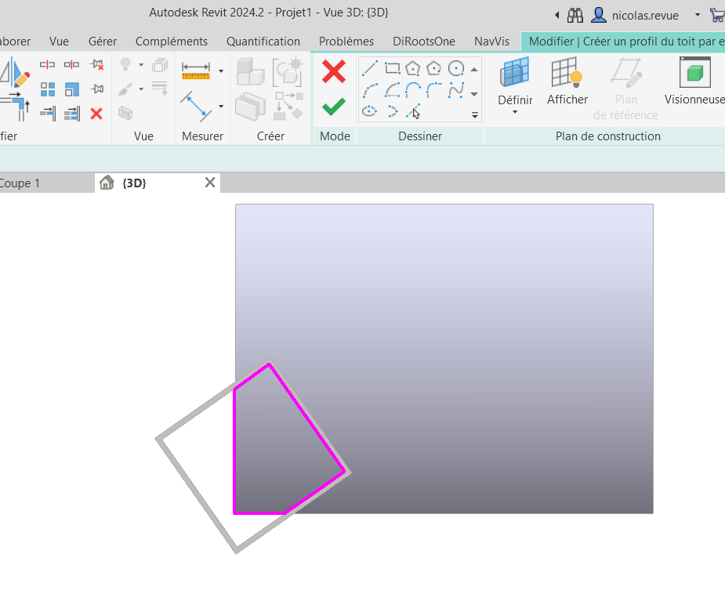
Task: Choose the Circle draw tool
Action: 455,69
